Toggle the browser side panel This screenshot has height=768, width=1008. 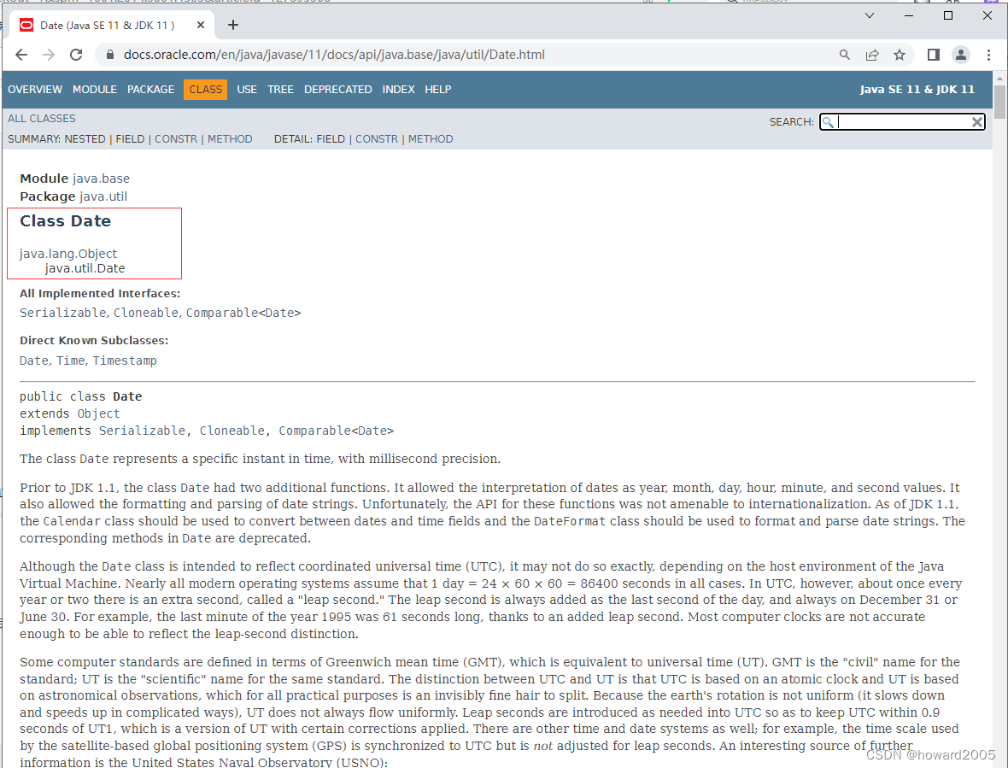[x=934, y=56]
